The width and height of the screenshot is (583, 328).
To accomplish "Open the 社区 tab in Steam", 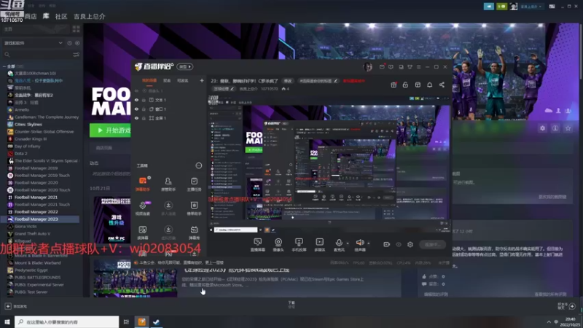I will pos(61,16).
